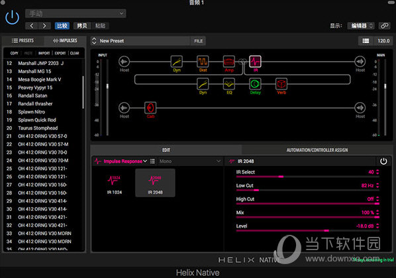396x278 pixels.
Task: Click the split point circle after Amp
Action: coord(242,61)
